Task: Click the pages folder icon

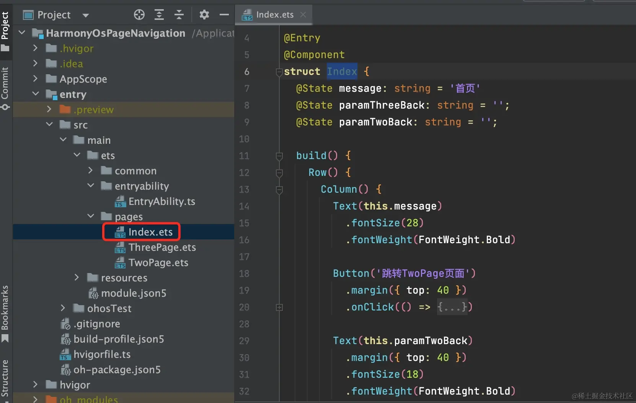Action: (106, 216)
